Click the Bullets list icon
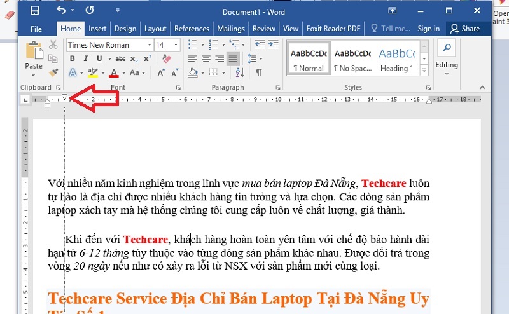This screenshot has height=314, width=509. tap(193, 44)
